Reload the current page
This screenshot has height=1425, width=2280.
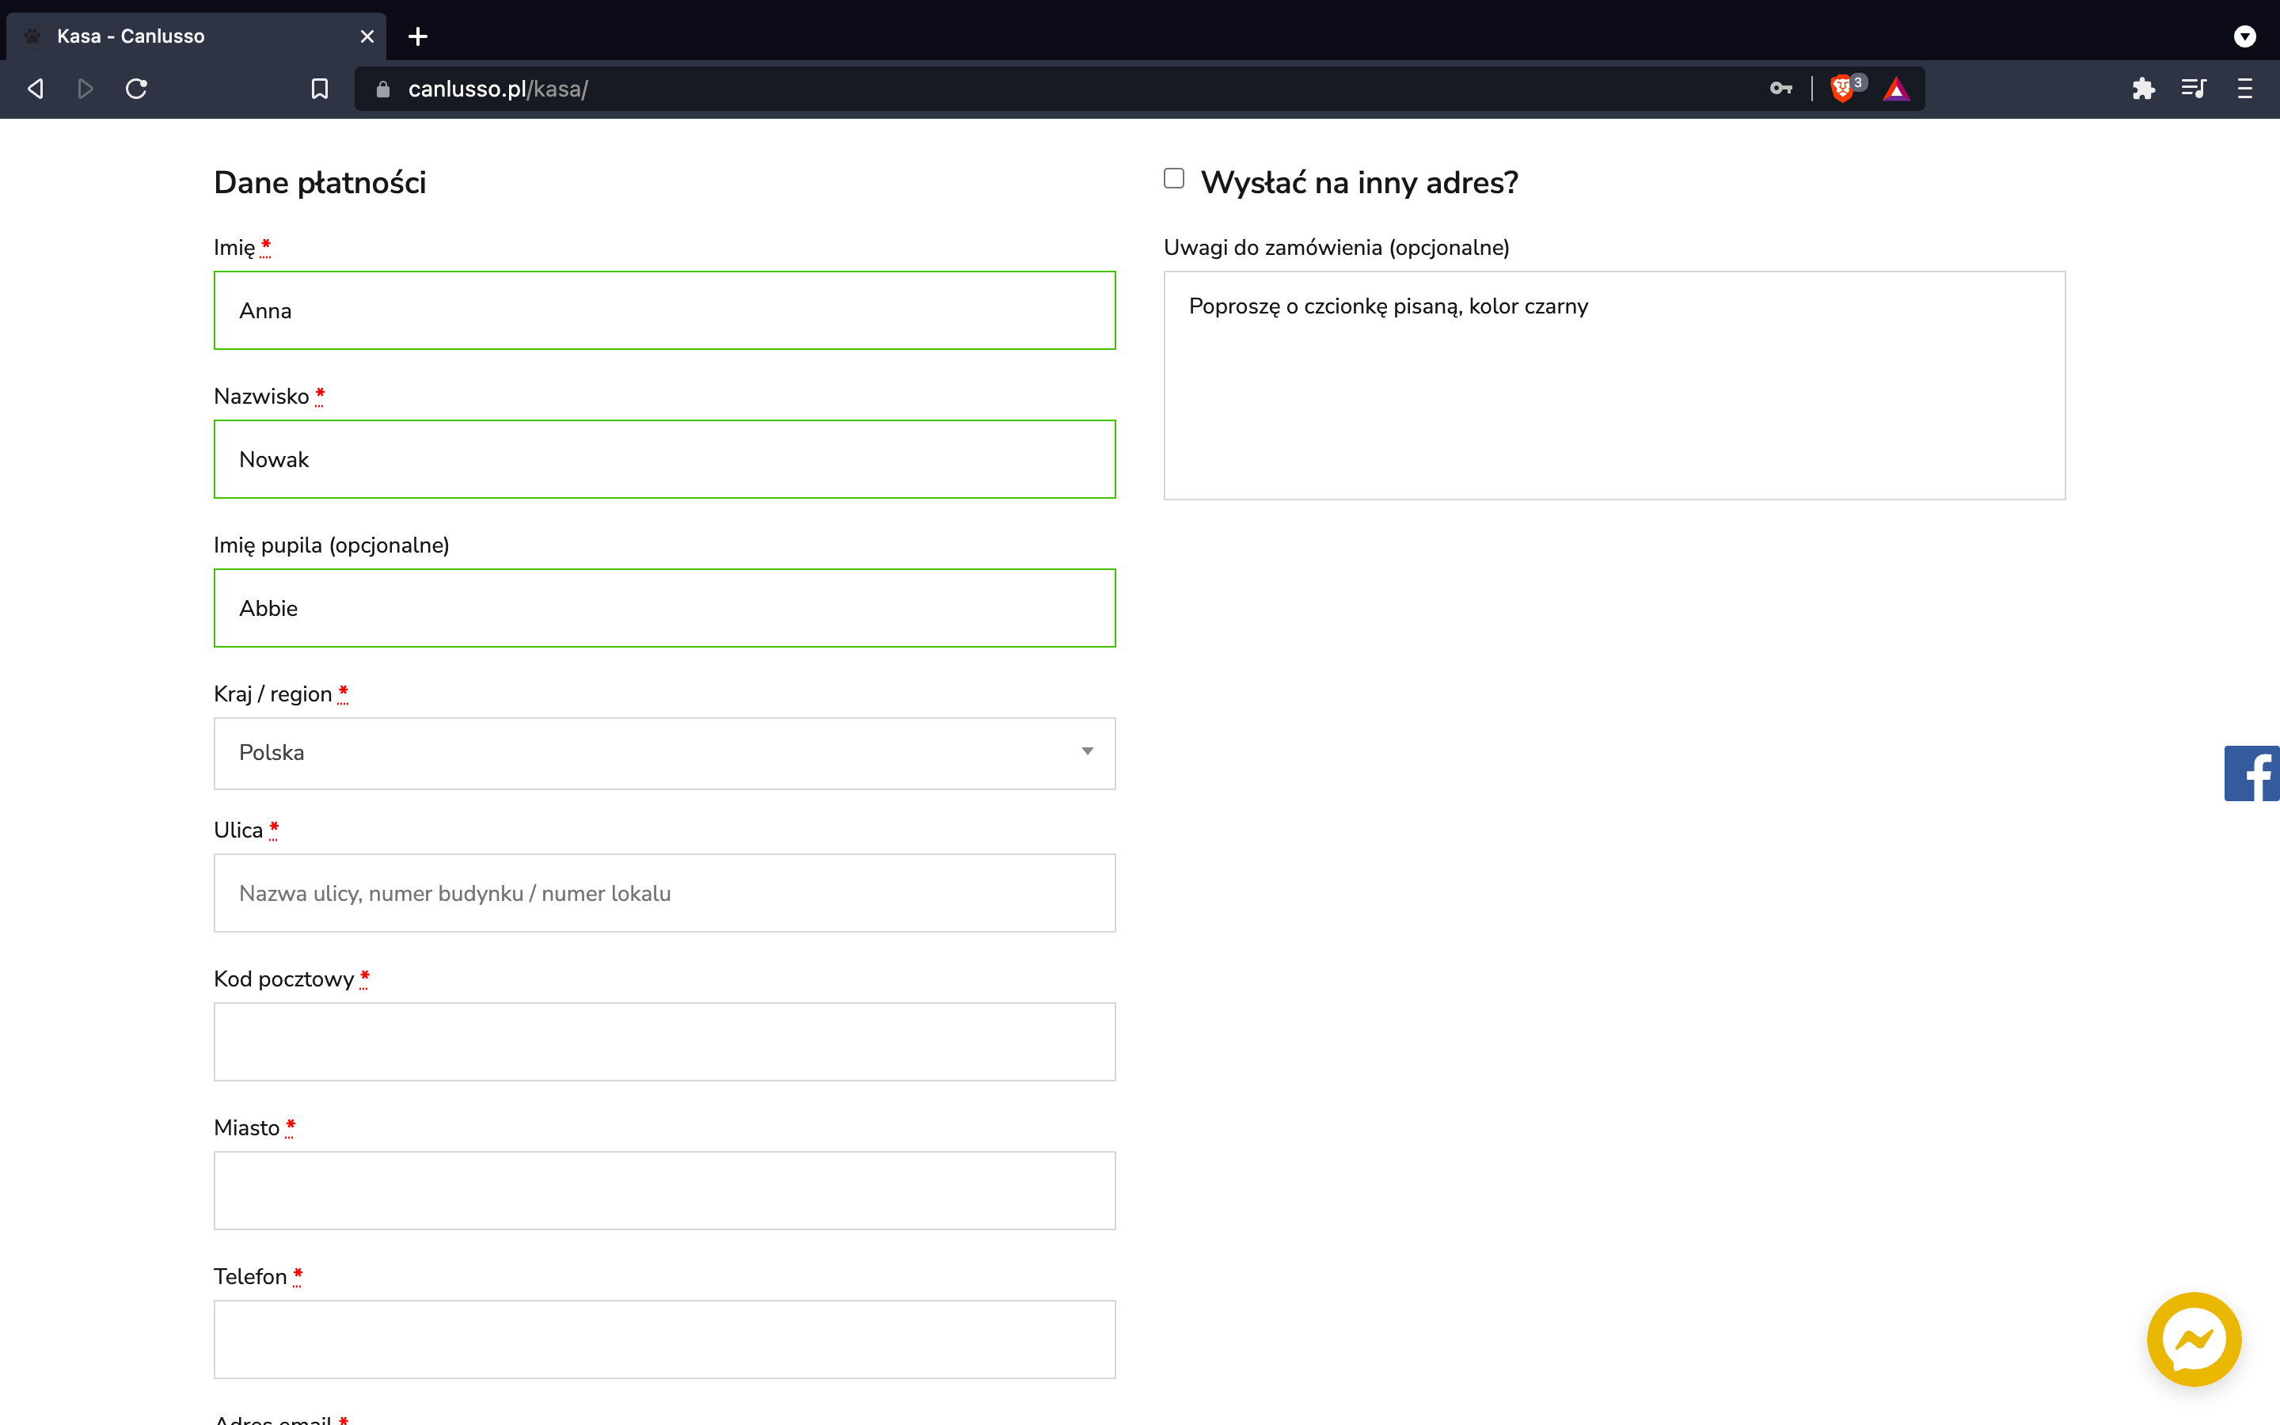tap(137, 89)
